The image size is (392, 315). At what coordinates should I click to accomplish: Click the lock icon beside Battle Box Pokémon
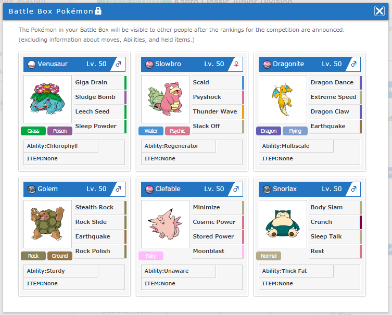98,11
